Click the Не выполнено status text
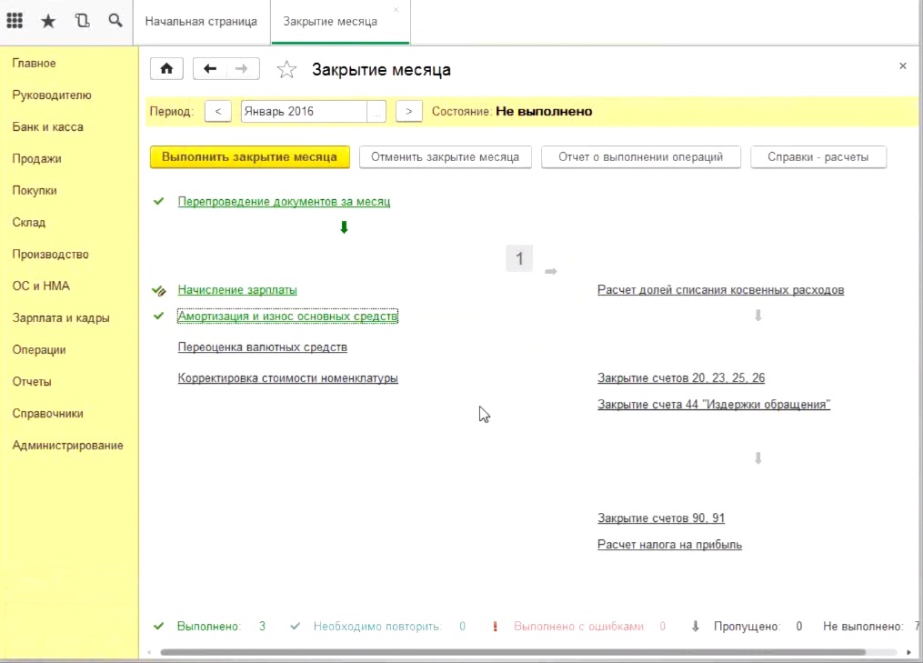The height and width of the screenshot is (663, 923). click(544, 111)
